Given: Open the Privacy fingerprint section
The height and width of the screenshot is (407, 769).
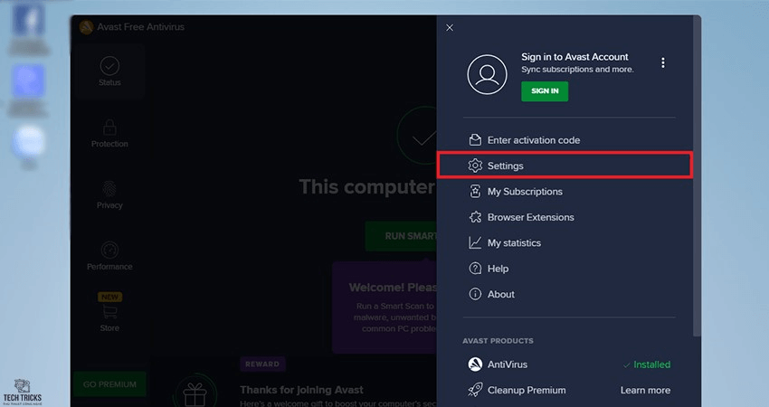Looking at the screenshot, I should [109, 194].
